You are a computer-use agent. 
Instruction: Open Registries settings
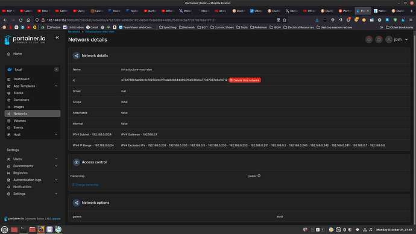coord(20,173)
